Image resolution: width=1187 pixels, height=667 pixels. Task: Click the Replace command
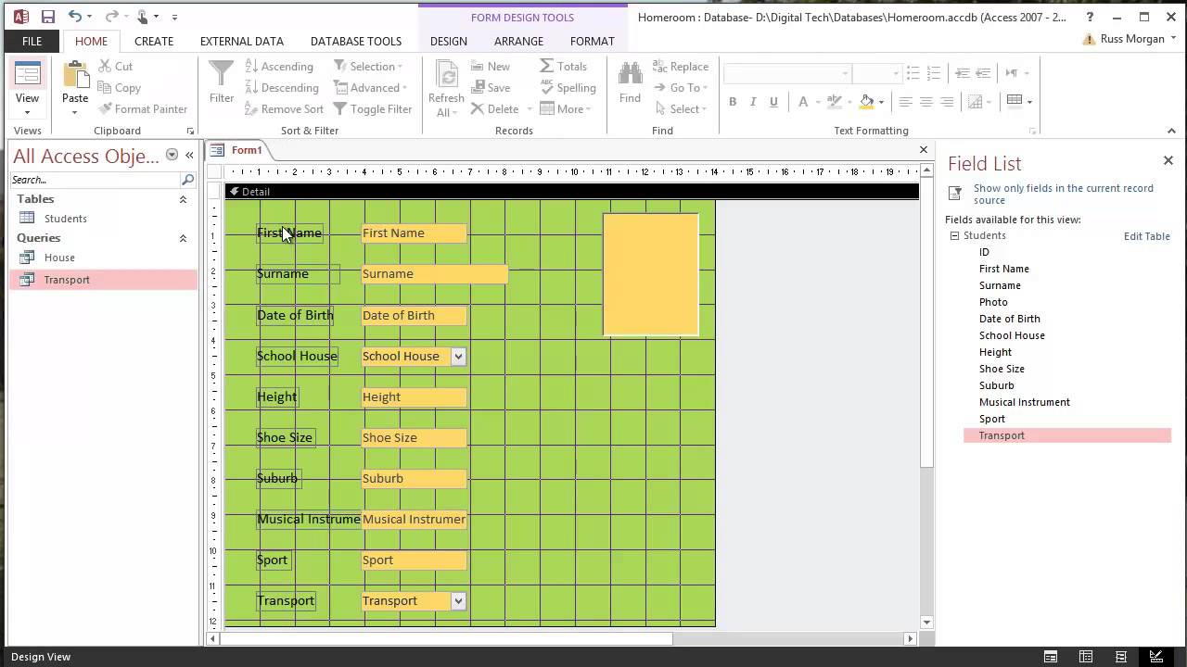(681, 67)
